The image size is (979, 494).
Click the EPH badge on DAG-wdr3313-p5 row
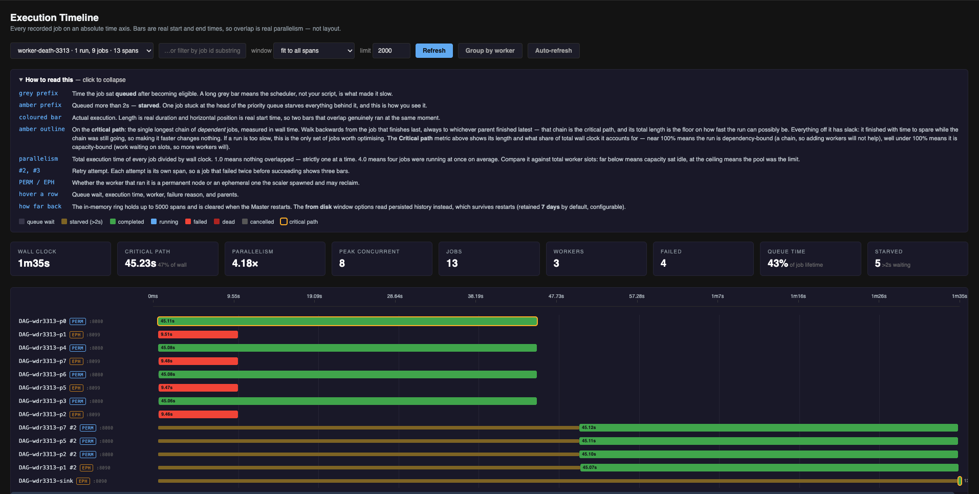[x=76, y=388]
